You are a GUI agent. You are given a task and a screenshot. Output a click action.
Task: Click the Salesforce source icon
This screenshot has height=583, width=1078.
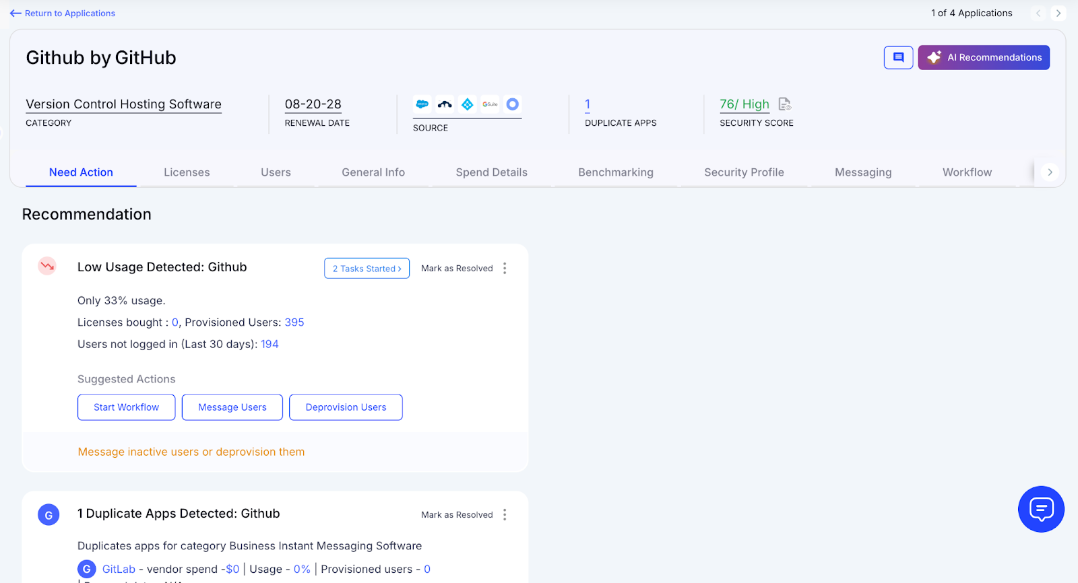[x=422, y=104]
